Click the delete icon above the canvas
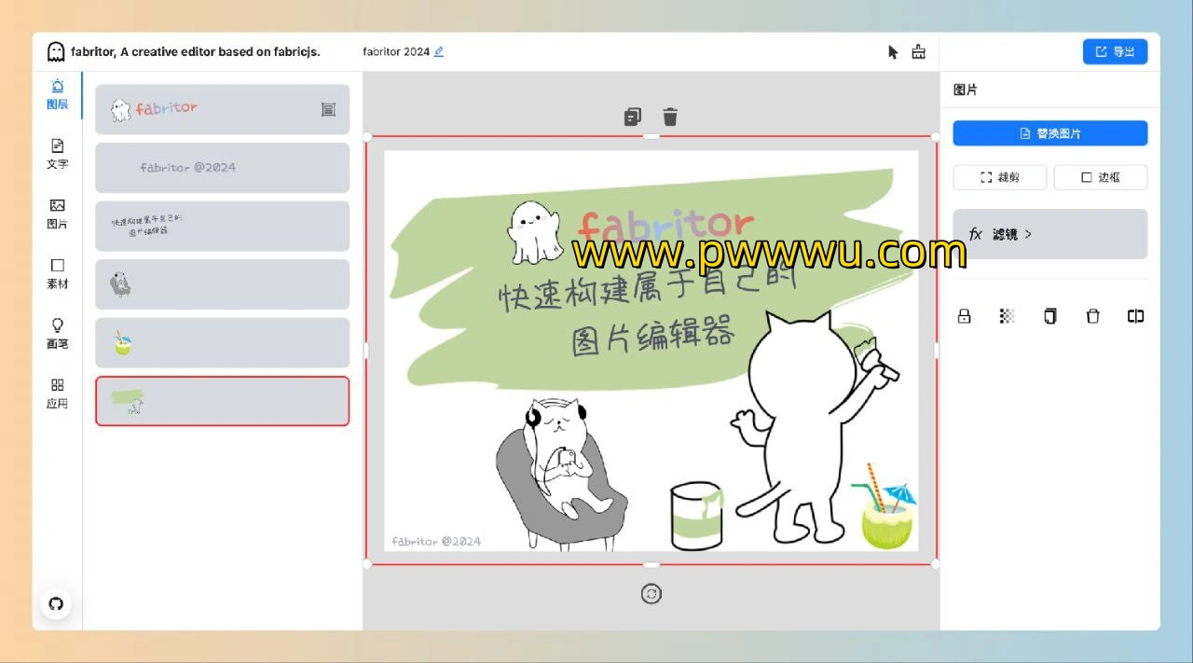1193x663 pixels. click(x=670, y=117)
